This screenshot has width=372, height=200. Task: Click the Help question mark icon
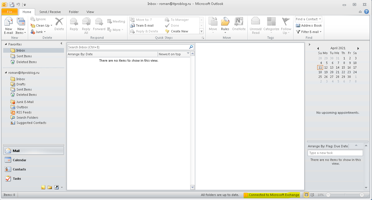(366, 12)
